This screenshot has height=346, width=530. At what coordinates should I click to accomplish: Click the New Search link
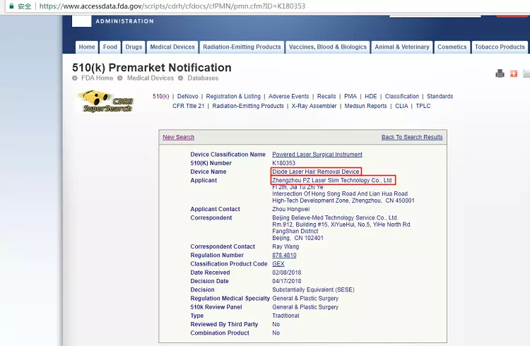point(179,137)
